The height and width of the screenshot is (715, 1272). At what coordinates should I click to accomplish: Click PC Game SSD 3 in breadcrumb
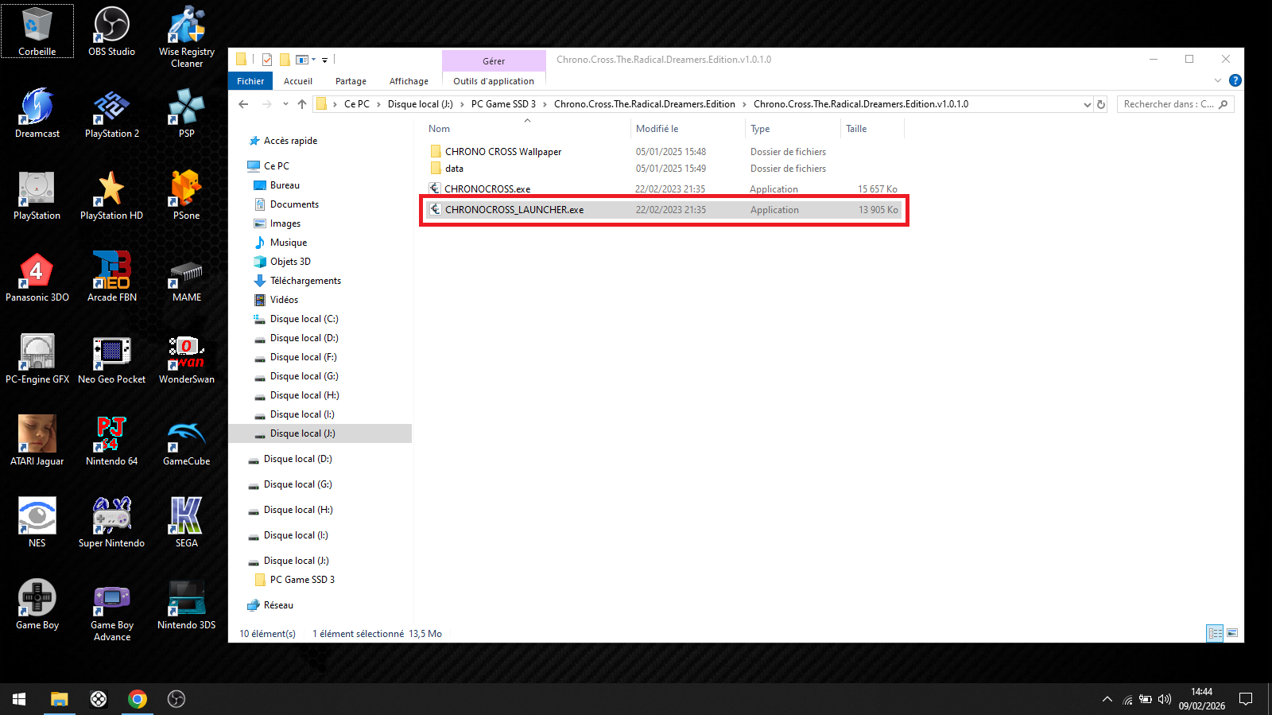coord(503,104)
